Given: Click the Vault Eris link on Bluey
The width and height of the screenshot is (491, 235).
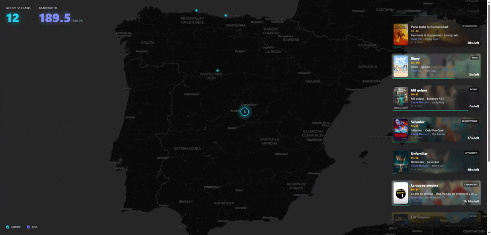Looking at the screenshot, I should [x=416, y=71].
